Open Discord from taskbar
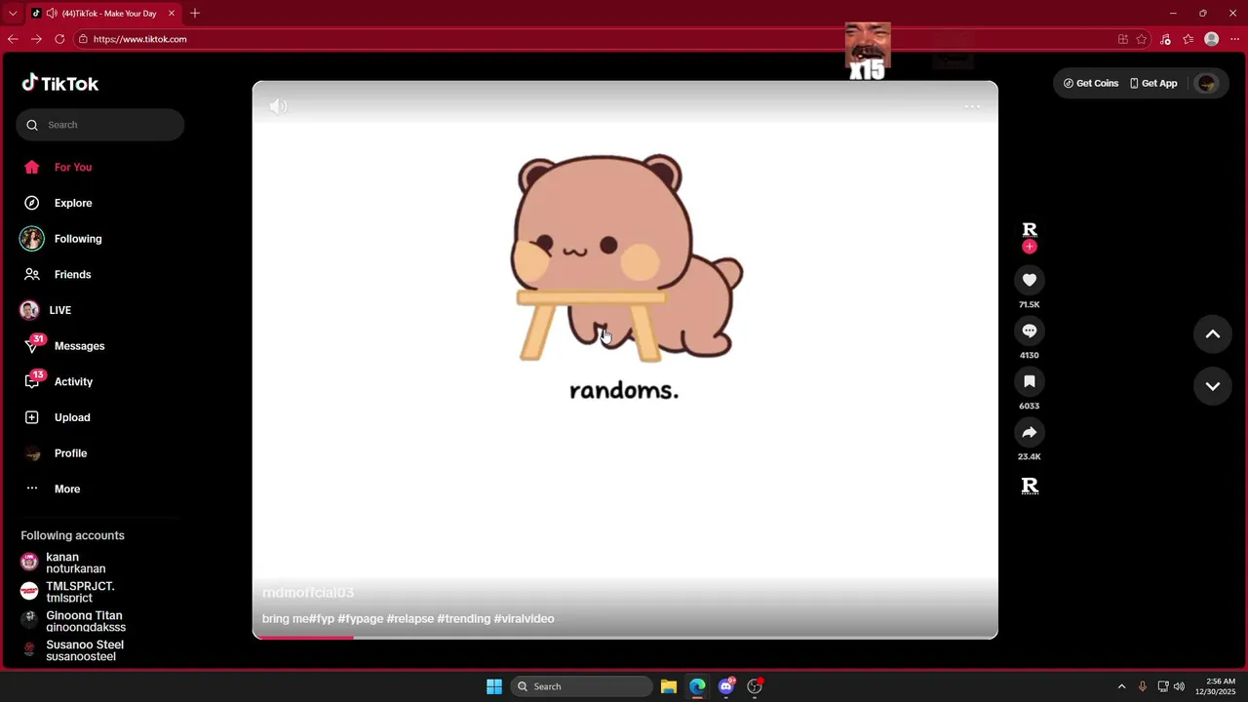This screenshot has height=702, width=1248. (x=726, y=686)
